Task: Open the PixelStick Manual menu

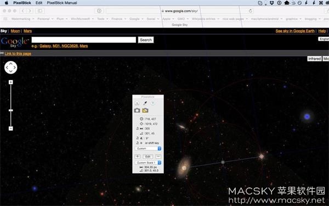Action: (62, 3)
